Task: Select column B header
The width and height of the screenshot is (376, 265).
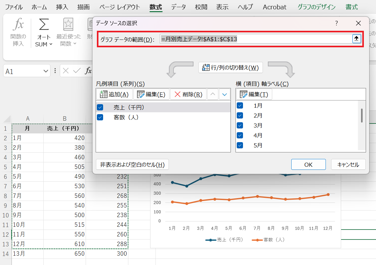Action: click(x=64, y=119)
